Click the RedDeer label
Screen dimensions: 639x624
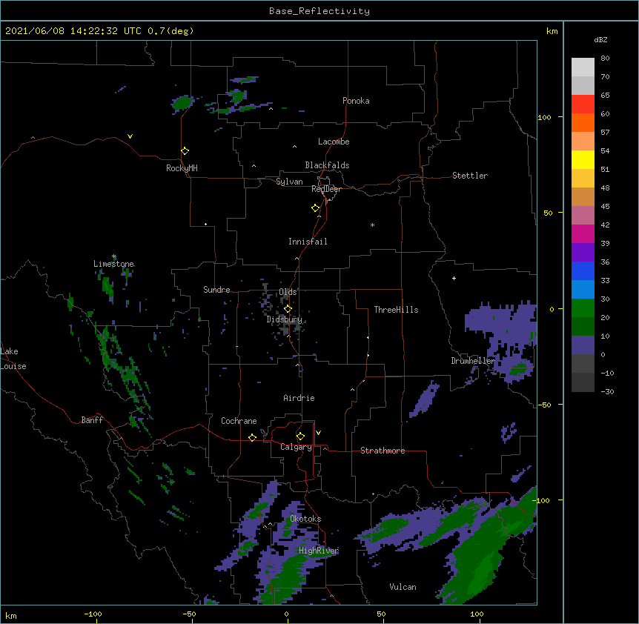[326, 189]
